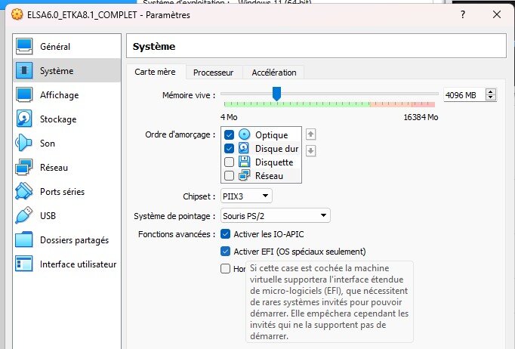This screenshot has width=515, height=349.
Task: Click the Optique label in boot list
Action: [272, 135]
